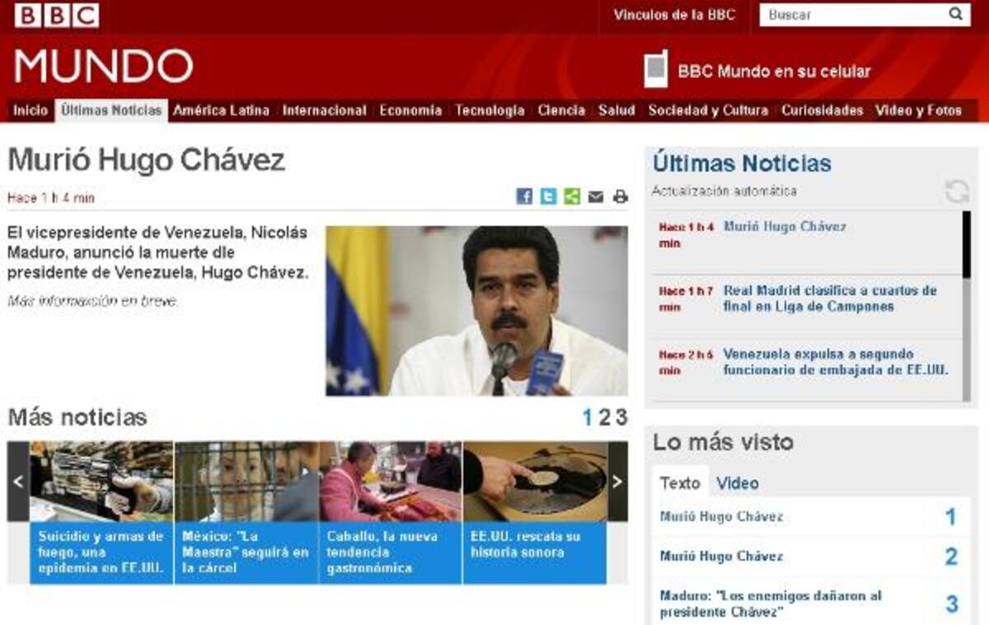Toggle automatic update refresh icon
This screenshot has height=625, width=989.
tap(958, 192)
